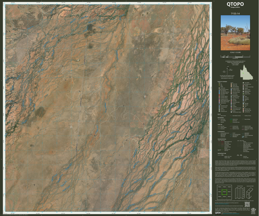Select the green highlighted cell in sheet index grid
Screen dimensions: 259x216
[x=225, y=192]
